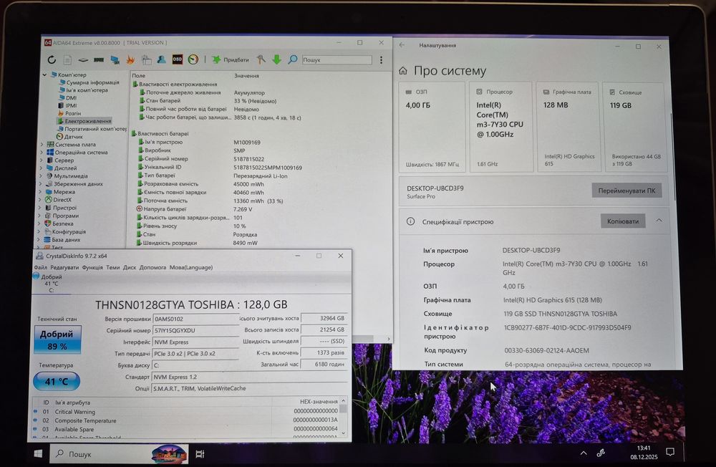716x467 pixels.
Task: Open the notification center icon on taskbar
Action: 670,452
